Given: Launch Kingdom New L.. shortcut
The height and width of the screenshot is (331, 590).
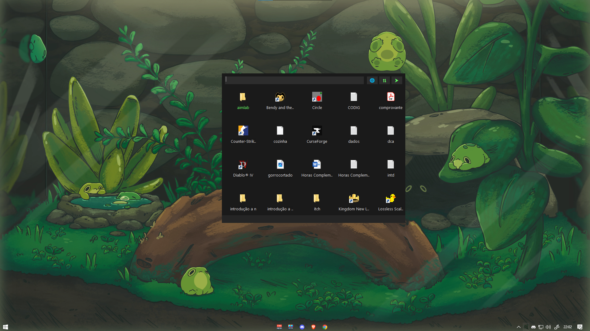Looking at the screenshot, I should pos(354,202).
